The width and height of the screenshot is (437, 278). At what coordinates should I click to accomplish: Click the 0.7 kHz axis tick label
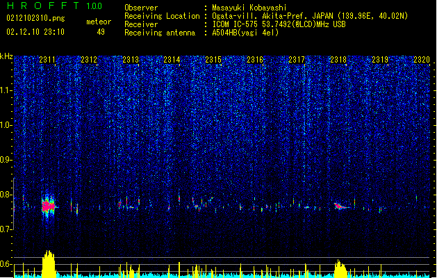[6, 229]
